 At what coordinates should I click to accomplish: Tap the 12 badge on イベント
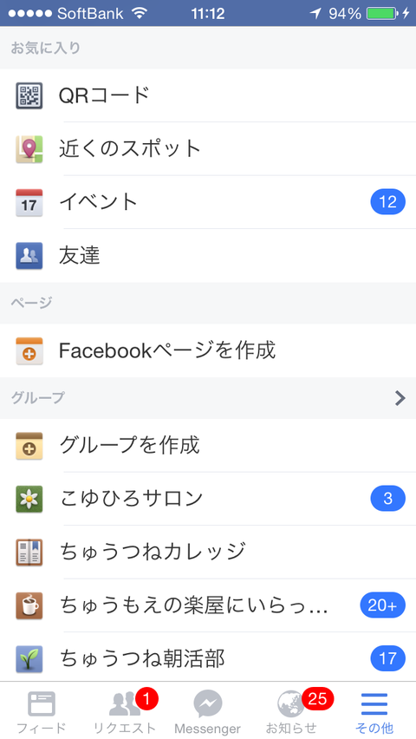tap(387, 202)
